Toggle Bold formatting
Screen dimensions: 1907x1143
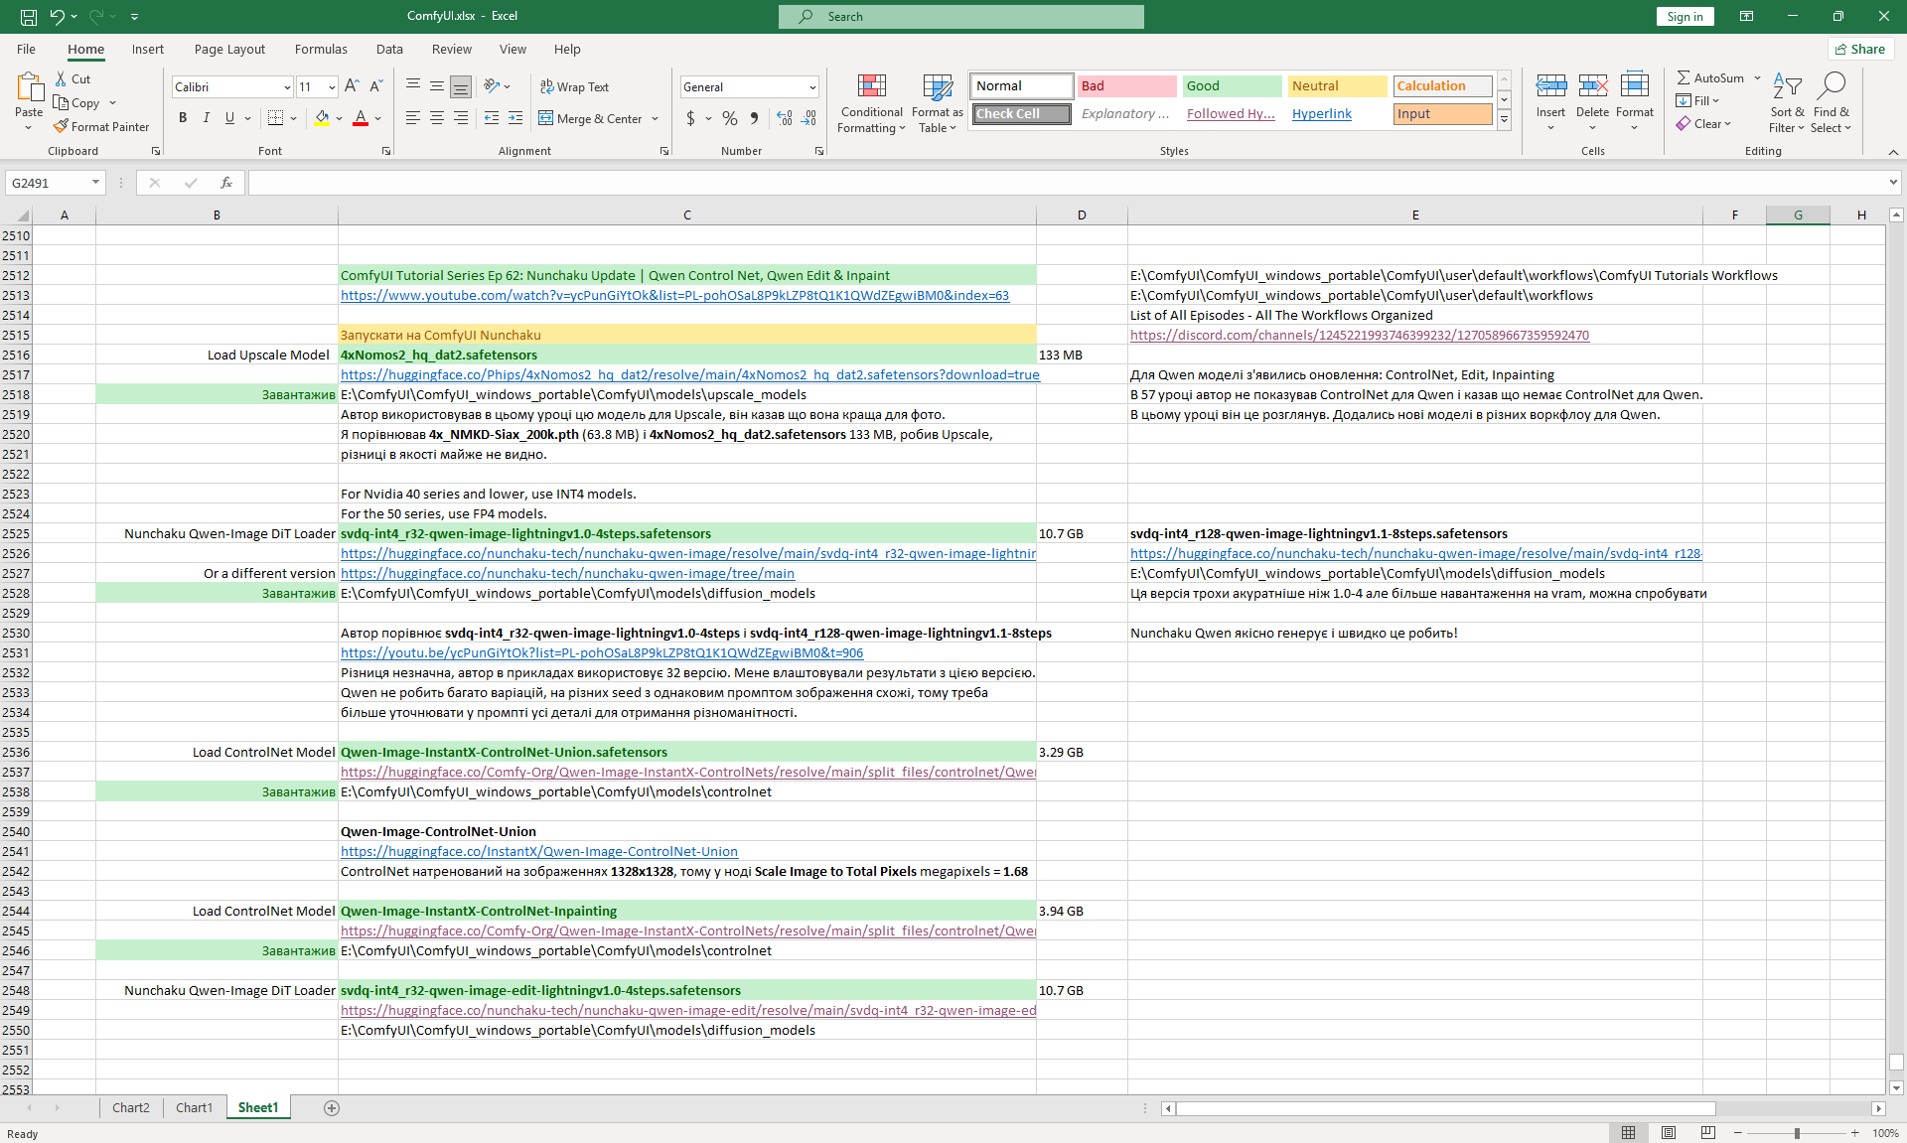(183, 118)
